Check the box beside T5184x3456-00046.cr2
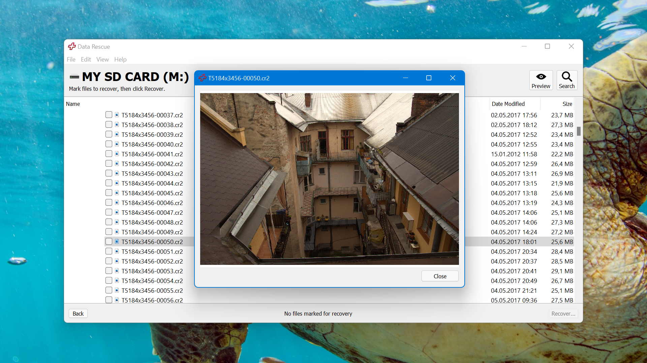 pyautogui.click(x=109, y=203)
